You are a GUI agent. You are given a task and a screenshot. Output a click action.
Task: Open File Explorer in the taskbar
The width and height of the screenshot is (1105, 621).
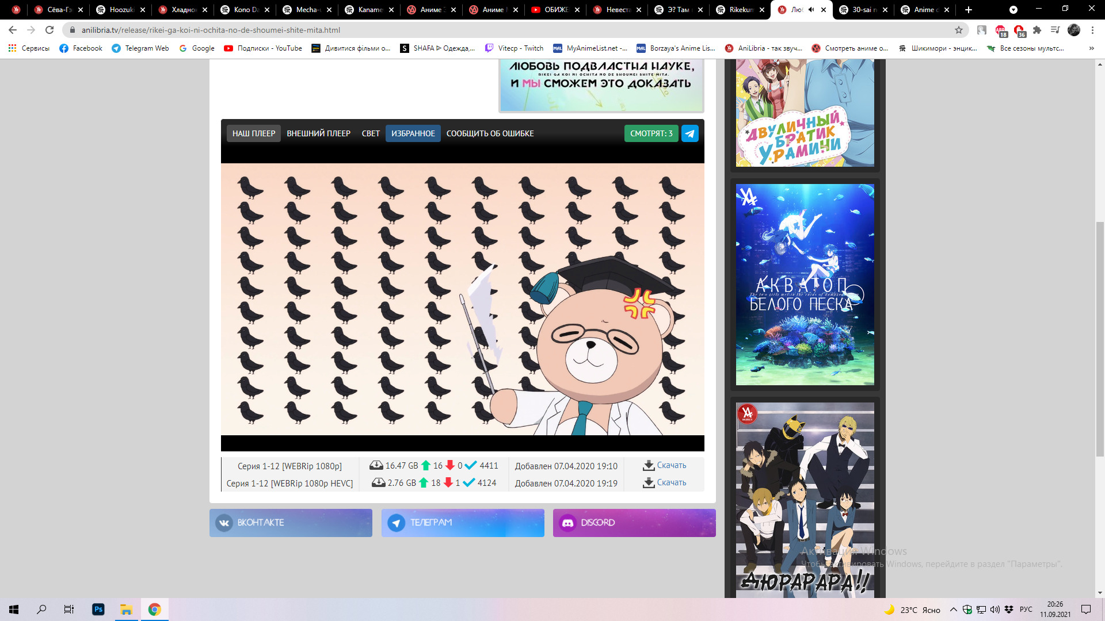(x=126, y=609)
